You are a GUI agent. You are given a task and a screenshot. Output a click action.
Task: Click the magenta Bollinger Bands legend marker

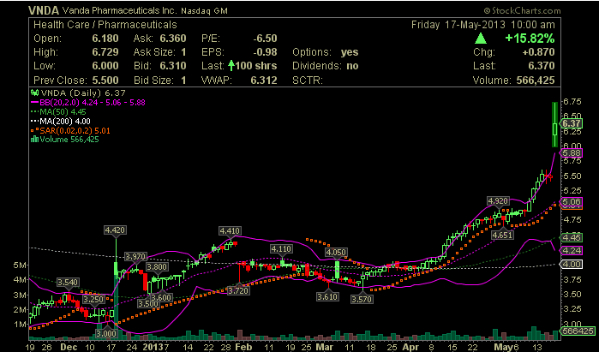click(36, 101)
